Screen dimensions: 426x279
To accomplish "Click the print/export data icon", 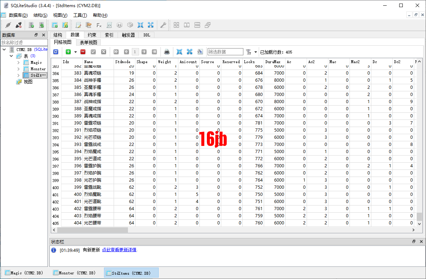I will (167, 52).
